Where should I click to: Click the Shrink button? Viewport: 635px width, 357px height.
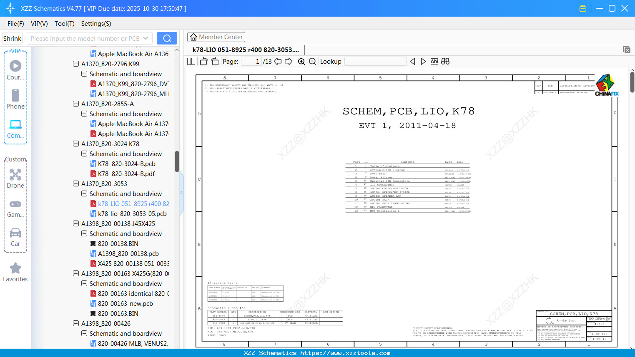click(12, 38)
